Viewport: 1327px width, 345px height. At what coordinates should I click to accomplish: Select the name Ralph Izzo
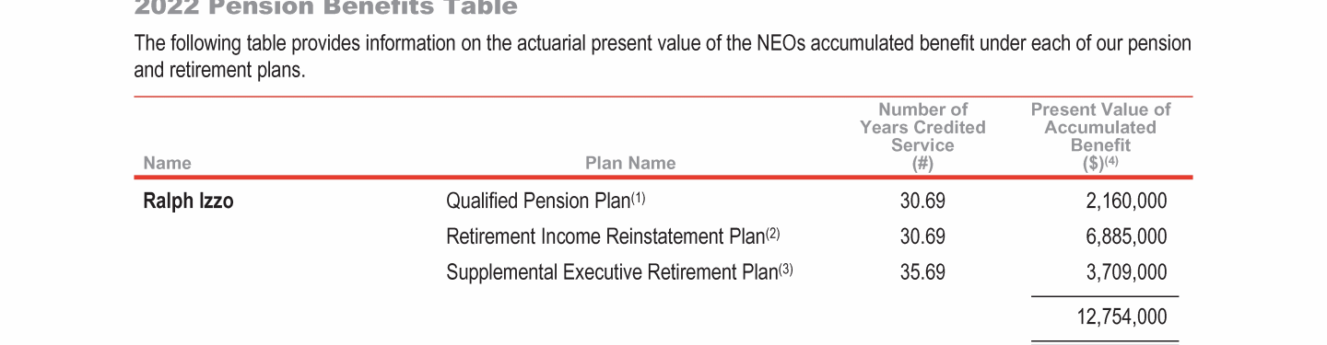point(188,201)
